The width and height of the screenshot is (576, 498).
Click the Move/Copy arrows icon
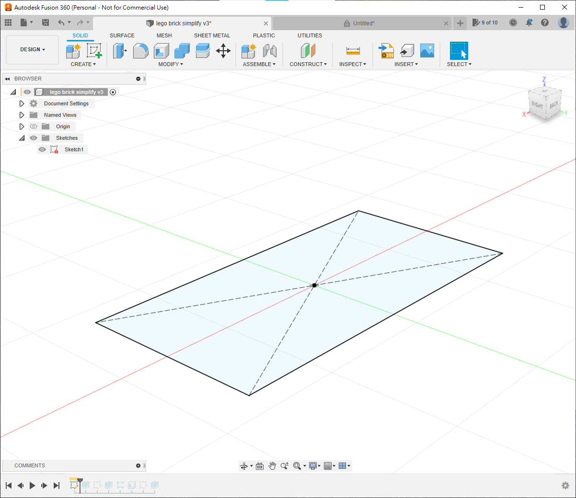(223, 50)
